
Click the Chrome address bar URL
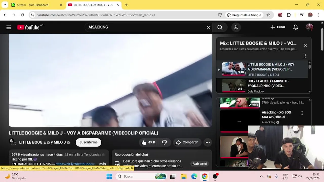96,15
